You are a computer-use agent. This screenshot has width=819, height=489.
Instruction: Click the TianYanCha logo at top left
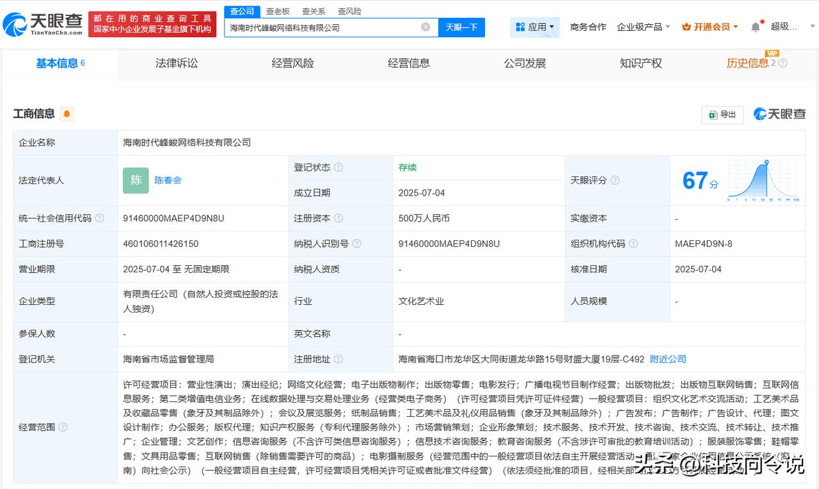click(42, 24)
